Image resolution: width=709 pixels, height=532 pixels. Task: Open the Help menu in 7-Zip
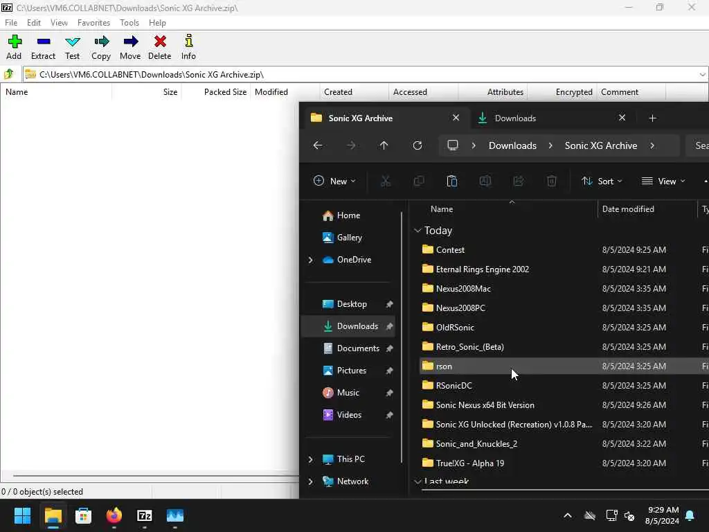157,23
